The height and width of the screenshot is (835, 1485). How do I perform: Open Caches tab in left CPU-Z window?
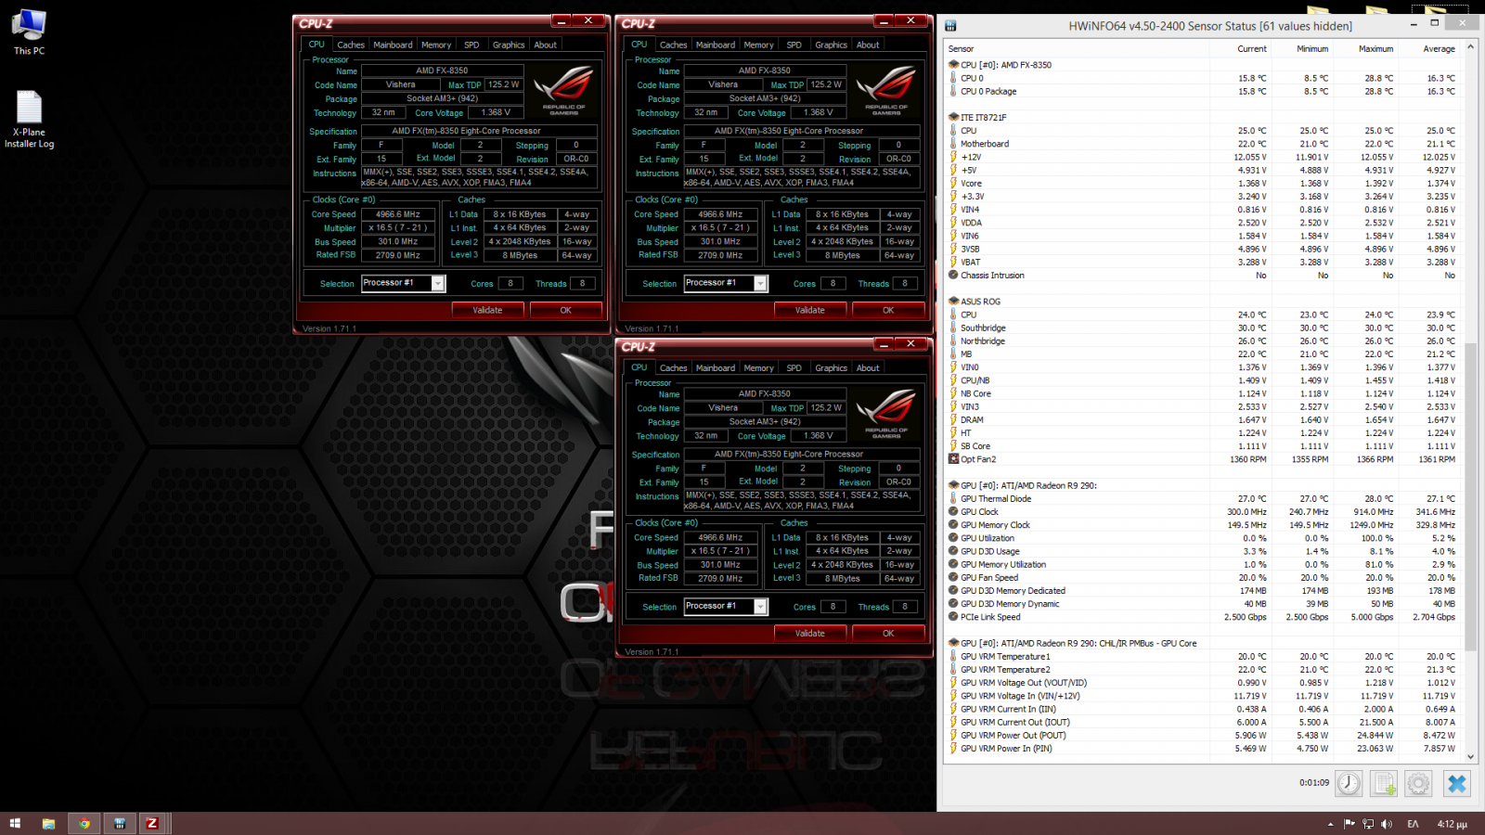coord(351,45)
